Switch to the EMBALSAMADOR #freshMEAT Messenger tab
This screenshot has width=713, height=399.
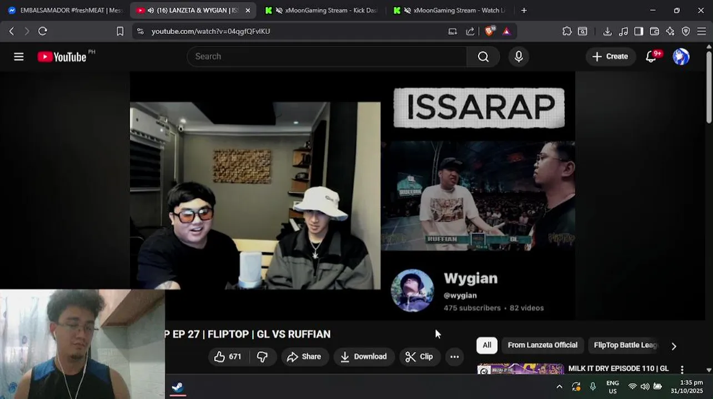(x=65, y=10)
